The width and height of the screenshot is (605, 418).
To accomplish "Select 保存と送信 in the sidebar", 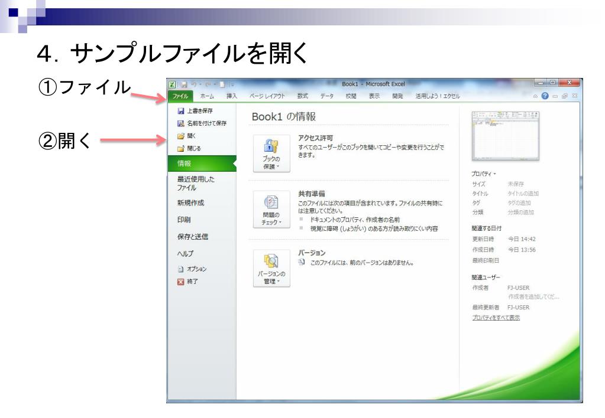I will click(193, 237).
